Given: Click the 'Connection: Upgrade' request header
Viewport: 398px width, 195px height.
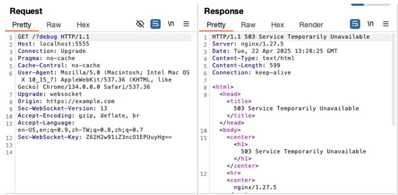Looking at the screenshot, I should coord(52,51).
